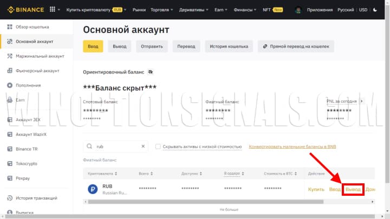Select Обзор кошелька in sidebar
The height and width of the screenshot is (219, 390).
(32, 27)
